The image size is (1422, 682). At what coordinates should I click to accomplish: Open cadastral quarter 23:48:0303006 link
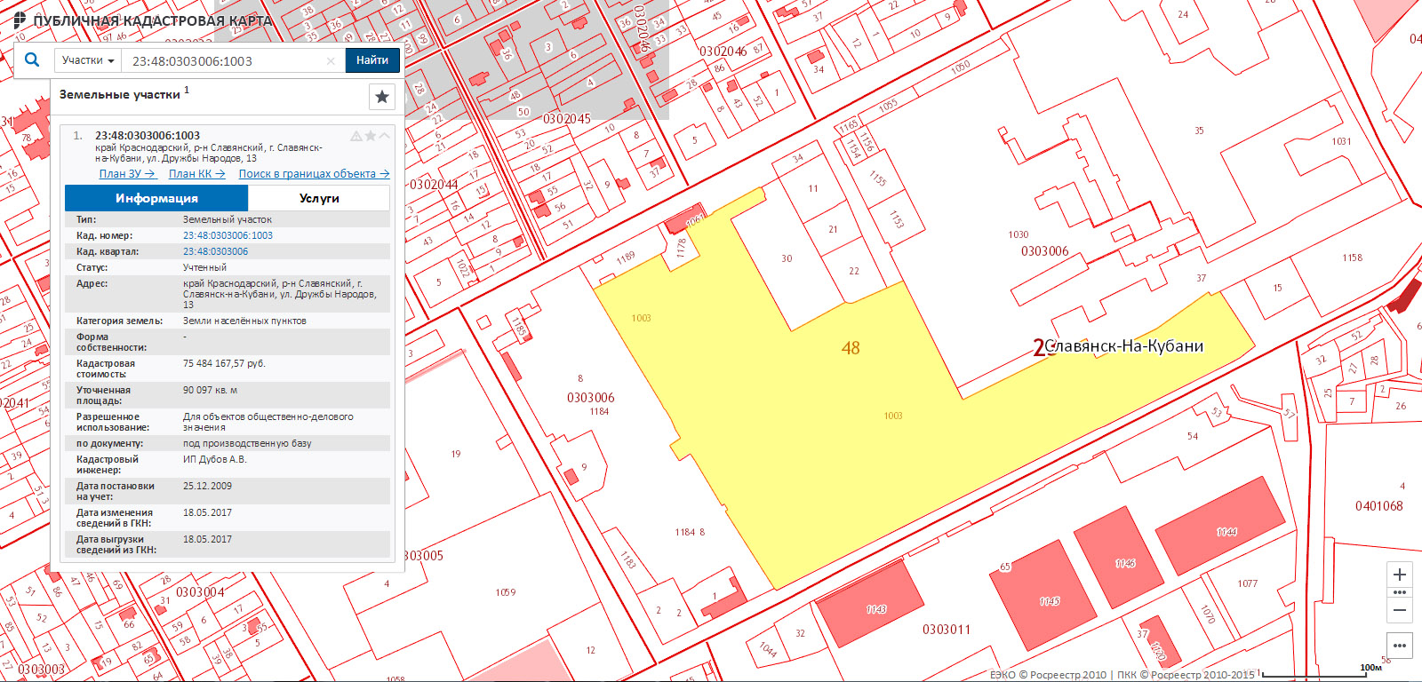coord(215,251)
